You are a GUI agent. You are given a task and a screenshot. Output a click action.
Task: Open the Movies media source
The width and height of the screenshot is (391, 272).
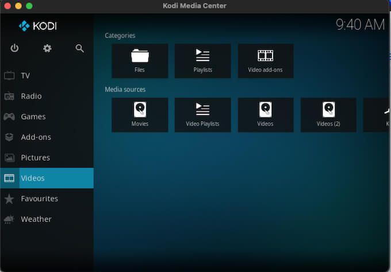[x=140, y=115]
